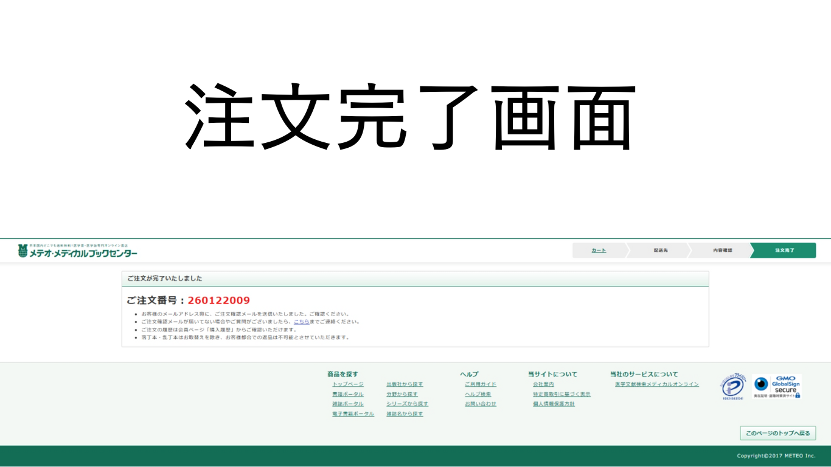Open 電子書籍ポータル link

353,413
